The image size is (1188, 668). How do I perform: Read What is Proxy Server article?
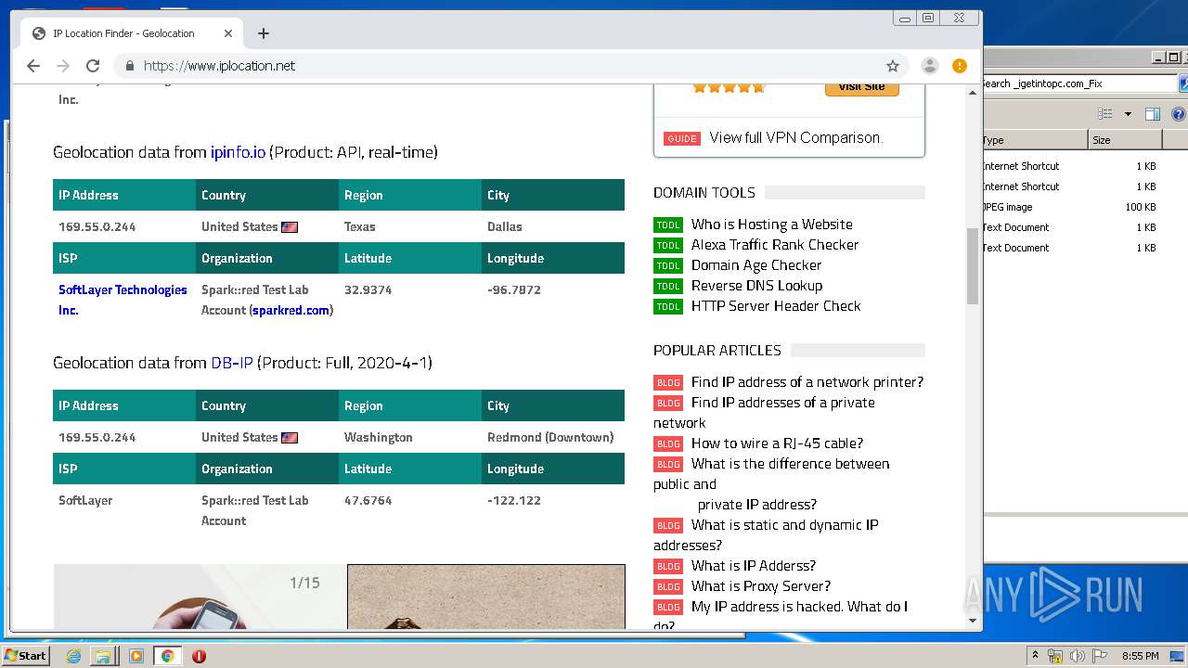[x=761, y=586]
